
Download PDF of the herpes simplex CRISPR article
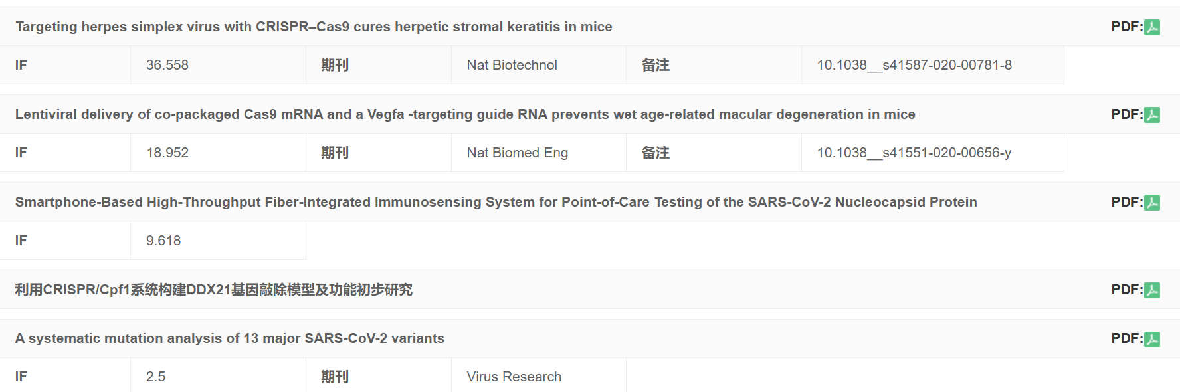point(1153,27)
